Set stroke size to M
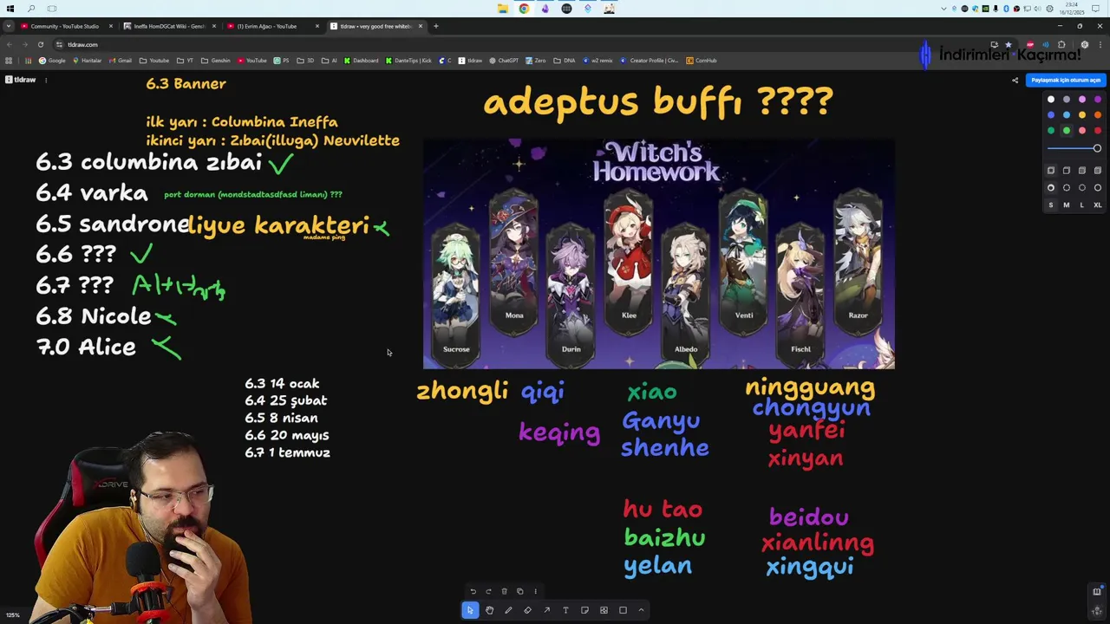 (1067, 205)
